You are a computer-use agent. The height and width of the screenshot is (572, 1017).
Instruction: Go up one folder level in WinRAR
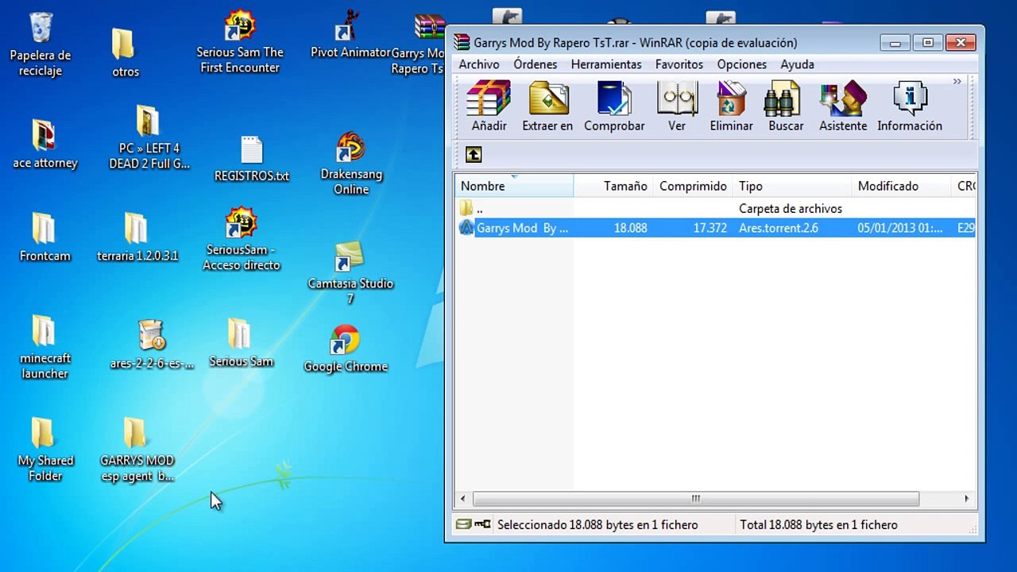click(474, 155)
